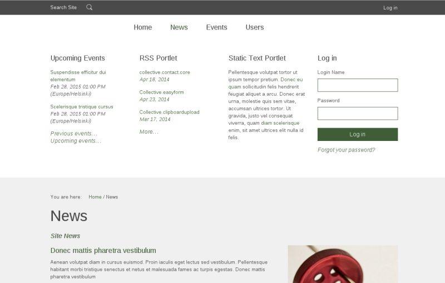Viewport: 445px width, 283px height.
Task: Click the large News page title
Action: [69, 216]
